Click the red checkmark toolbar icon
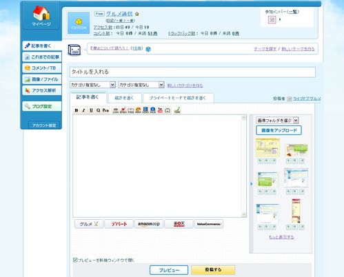Image resolution: width=344 pixels, height=277 pixels. 123,110
